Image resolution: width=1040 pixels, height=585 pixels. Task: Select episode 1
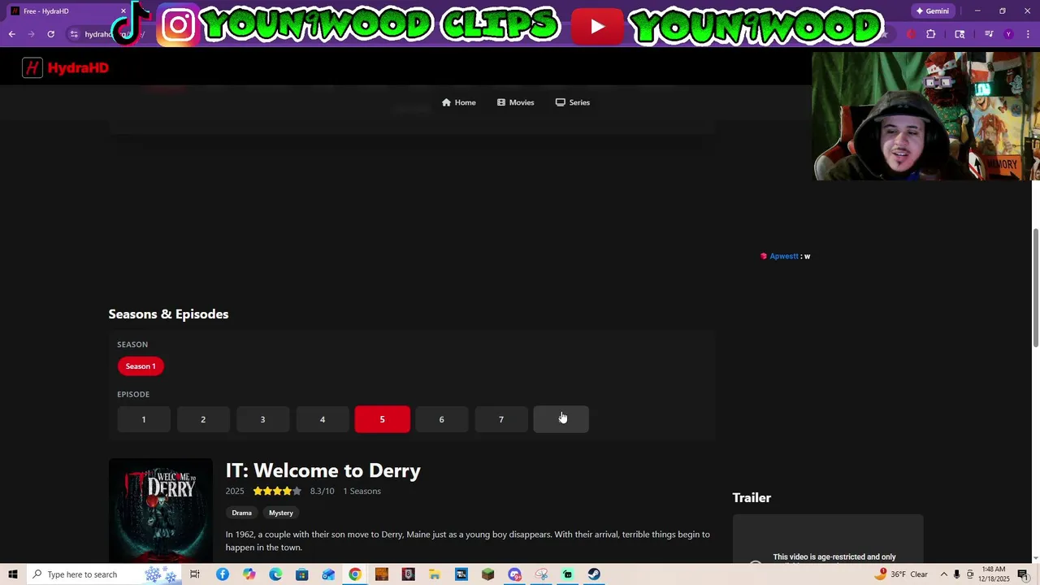click(x=144, y=419)
